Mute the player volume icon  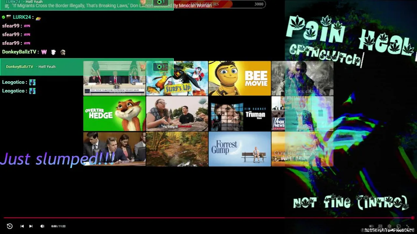(42, 226)
